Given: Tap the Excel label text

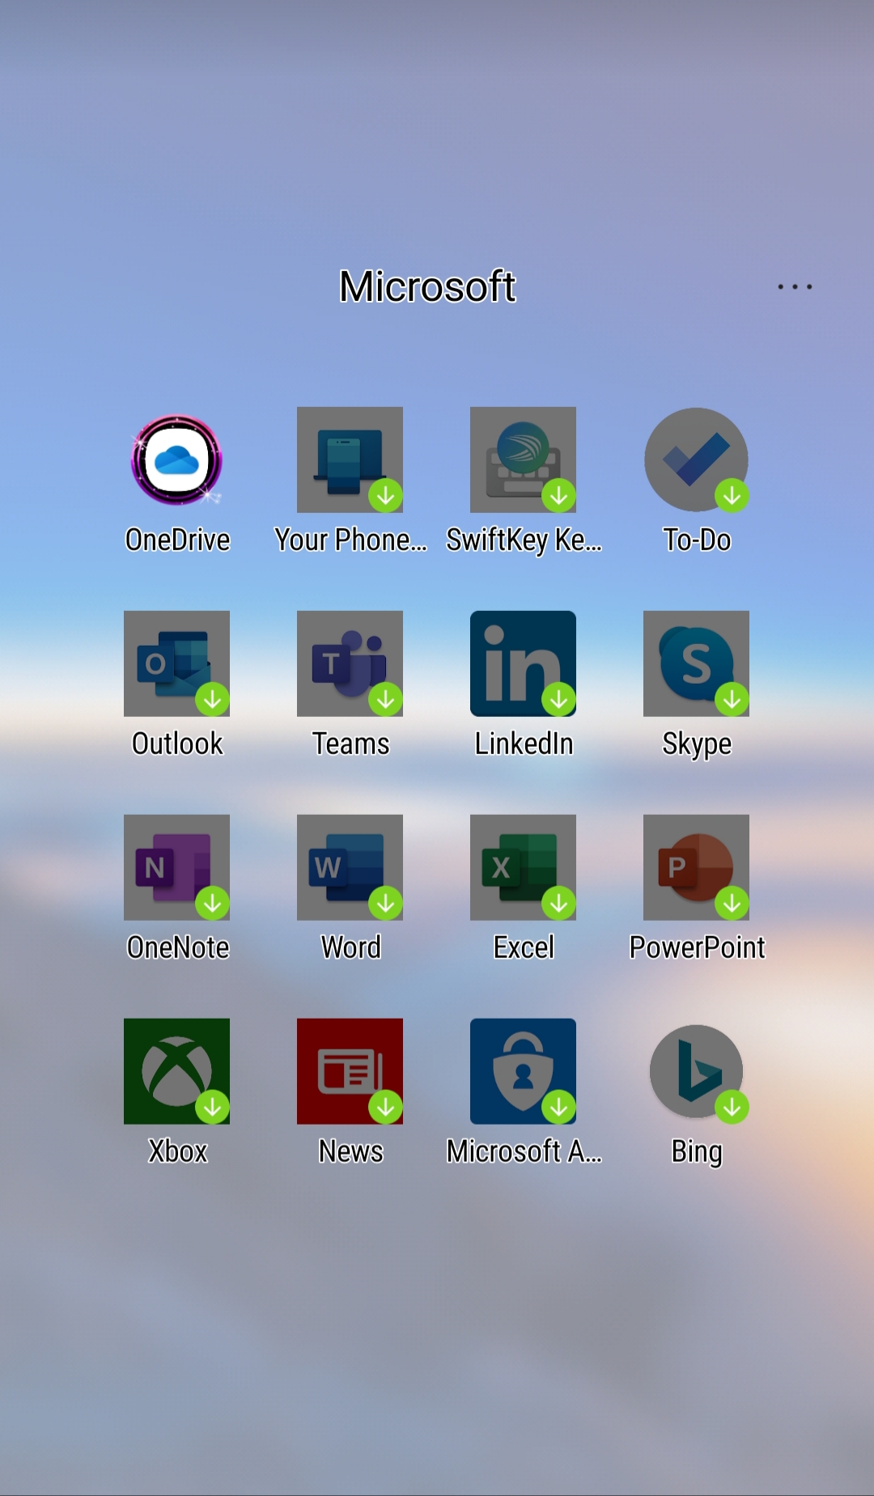Looking at the screenshot, I should click(x=524, y=947).
